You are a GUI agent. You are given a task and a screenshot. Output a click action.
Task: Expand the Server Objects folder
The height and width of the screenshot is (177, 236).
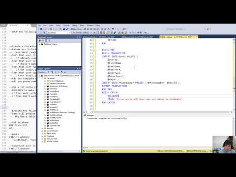pos(42,131)
